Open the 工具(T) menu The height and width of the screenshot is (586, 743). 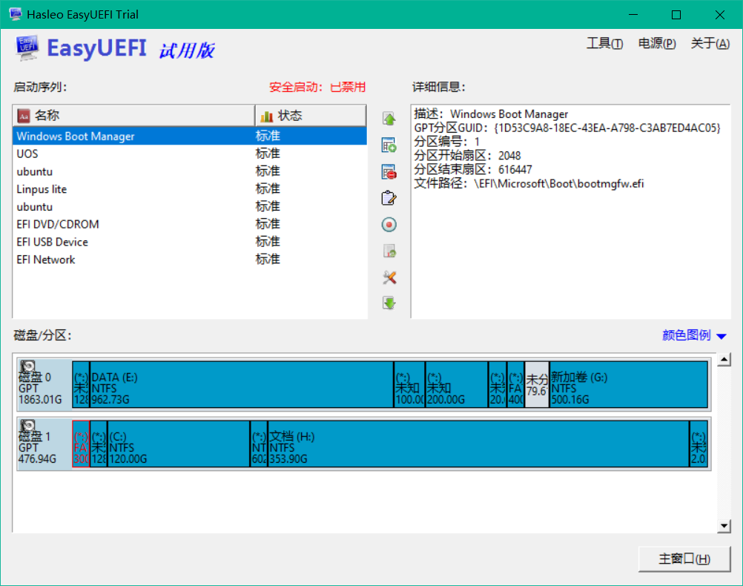(x=604, y=44)
